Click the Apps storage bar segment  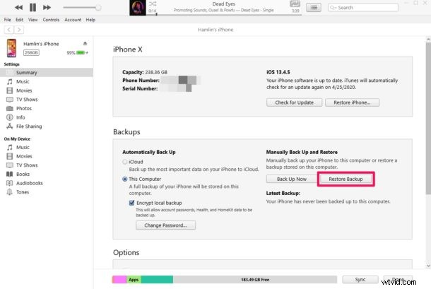[x=134, y=280]
